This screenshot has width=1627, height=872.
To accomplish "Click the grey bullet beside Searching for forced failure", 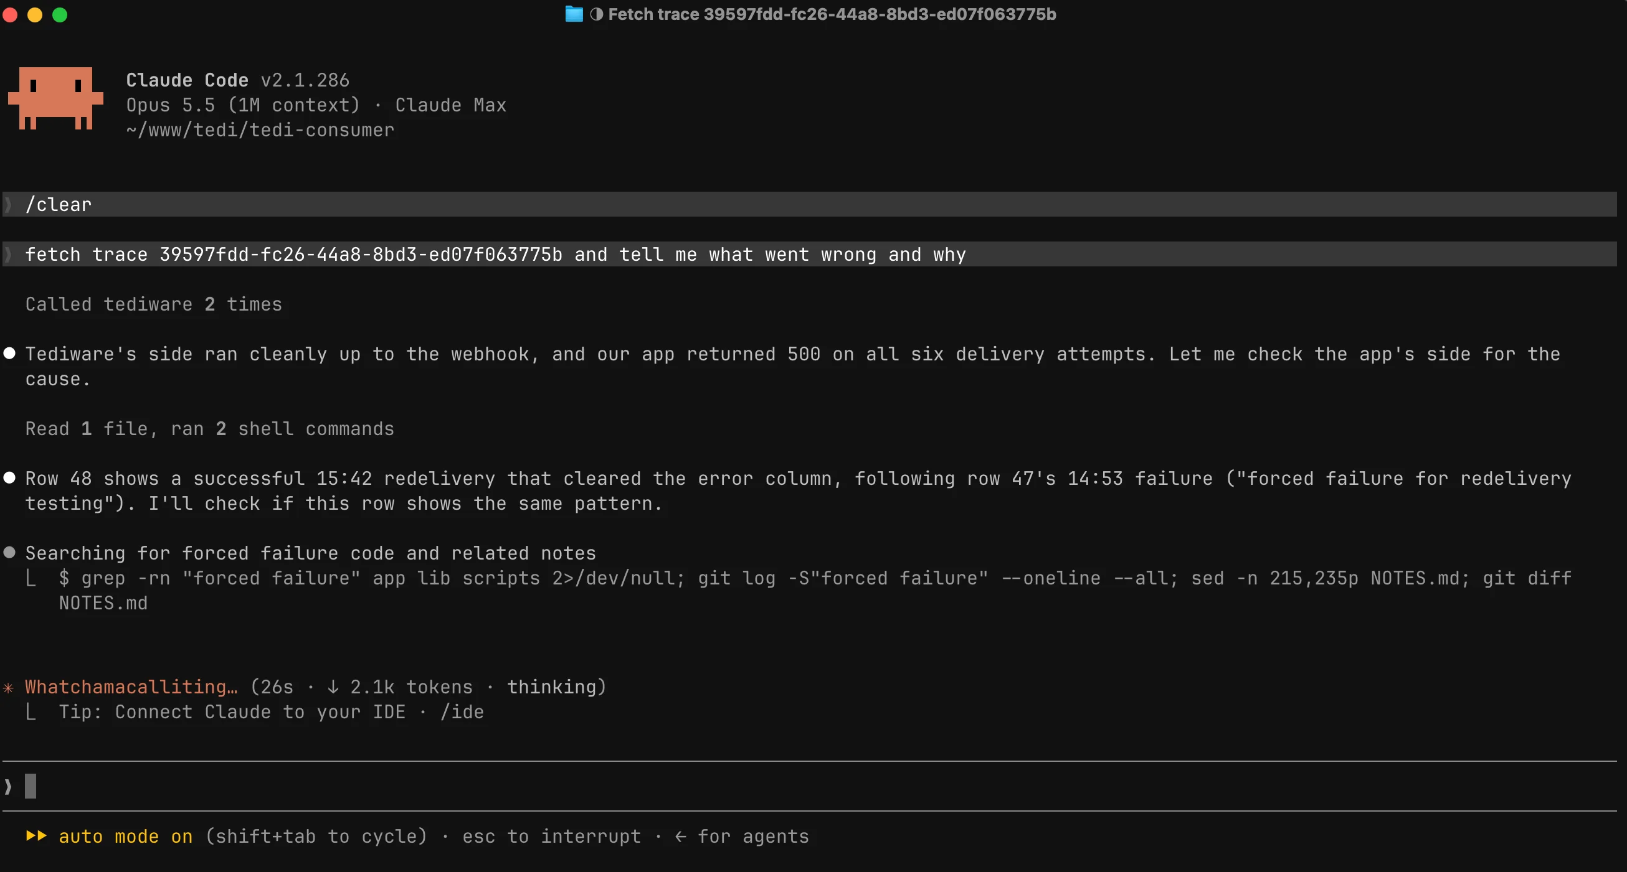I will click(x=9, y=553).
